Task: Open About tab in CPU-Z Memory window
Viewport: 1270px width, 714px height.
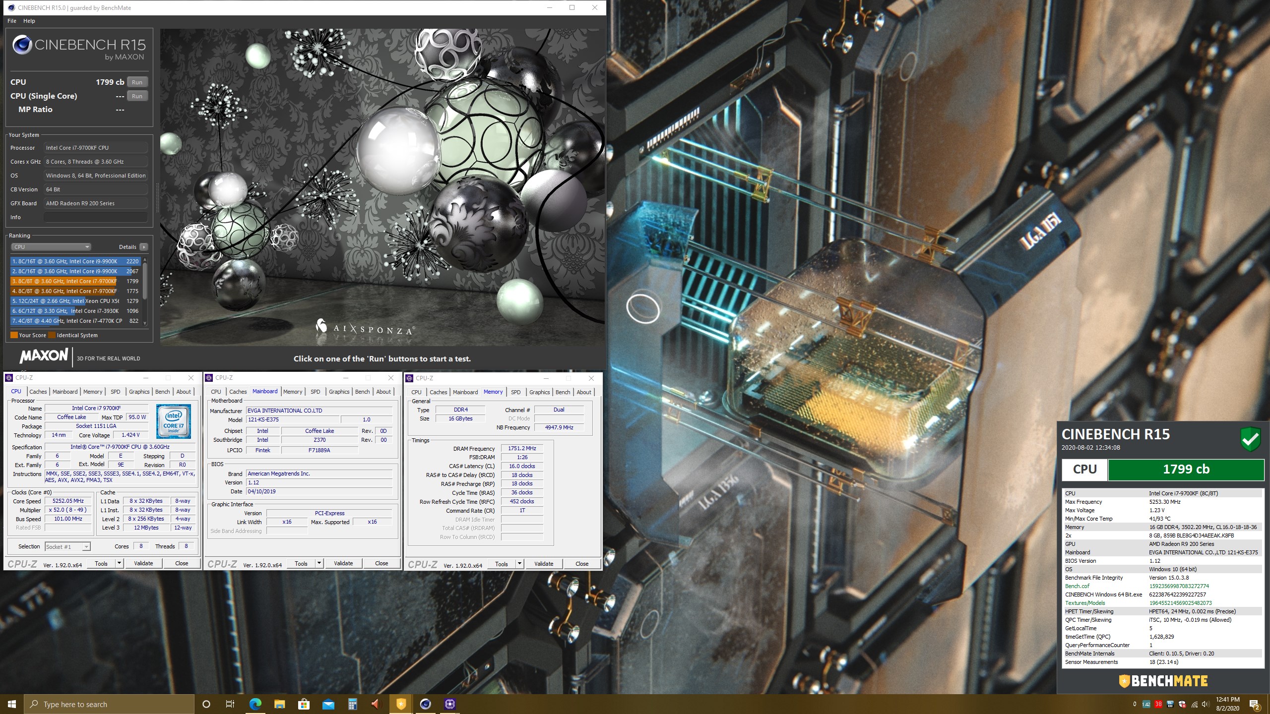Action: (584, 392)
